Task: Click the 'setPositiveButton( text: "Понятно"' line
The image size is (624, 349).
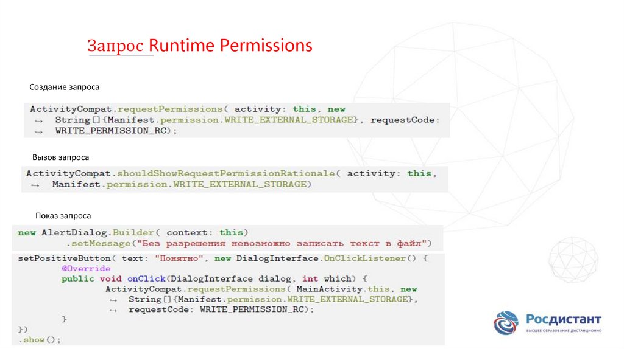Action: [223, 258]
